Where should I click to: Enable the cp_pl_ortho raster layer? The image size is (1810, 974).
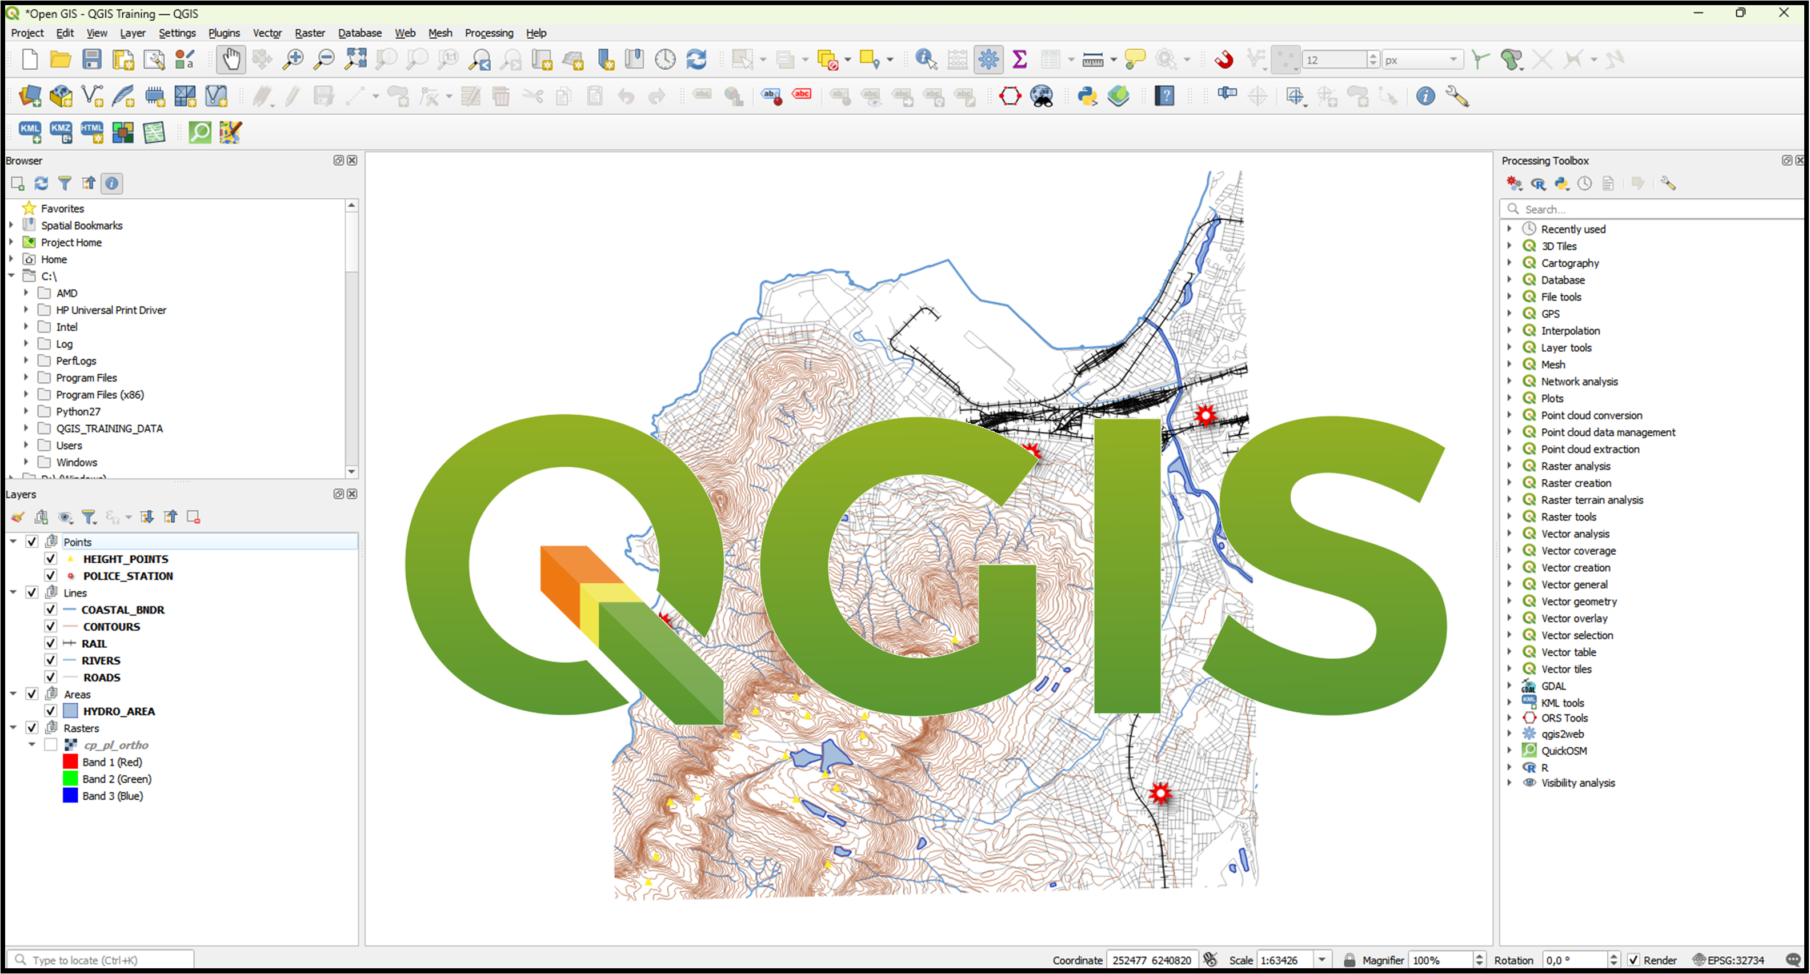click(50, 745)
